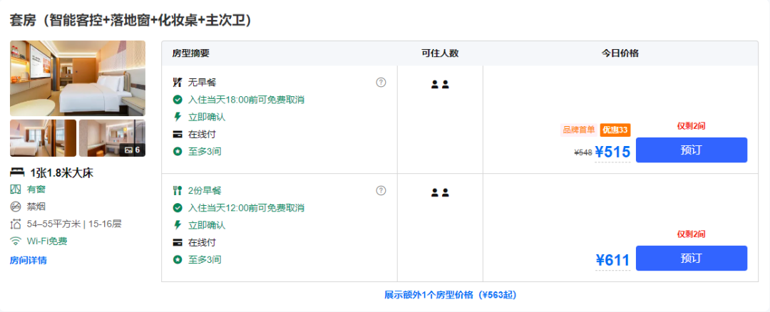Click the ¥515 price for details
Screen dimensions: 770x312
pyautogui.click(x=612, y=152)
